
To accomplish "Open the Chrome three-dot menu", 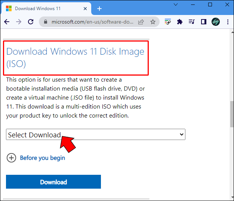I will point(227,22).
